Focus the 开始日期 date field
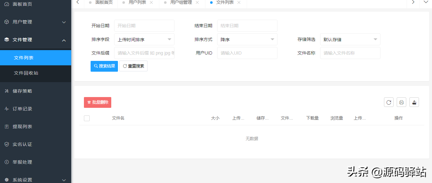432x183 pixels. click(144, 26)
